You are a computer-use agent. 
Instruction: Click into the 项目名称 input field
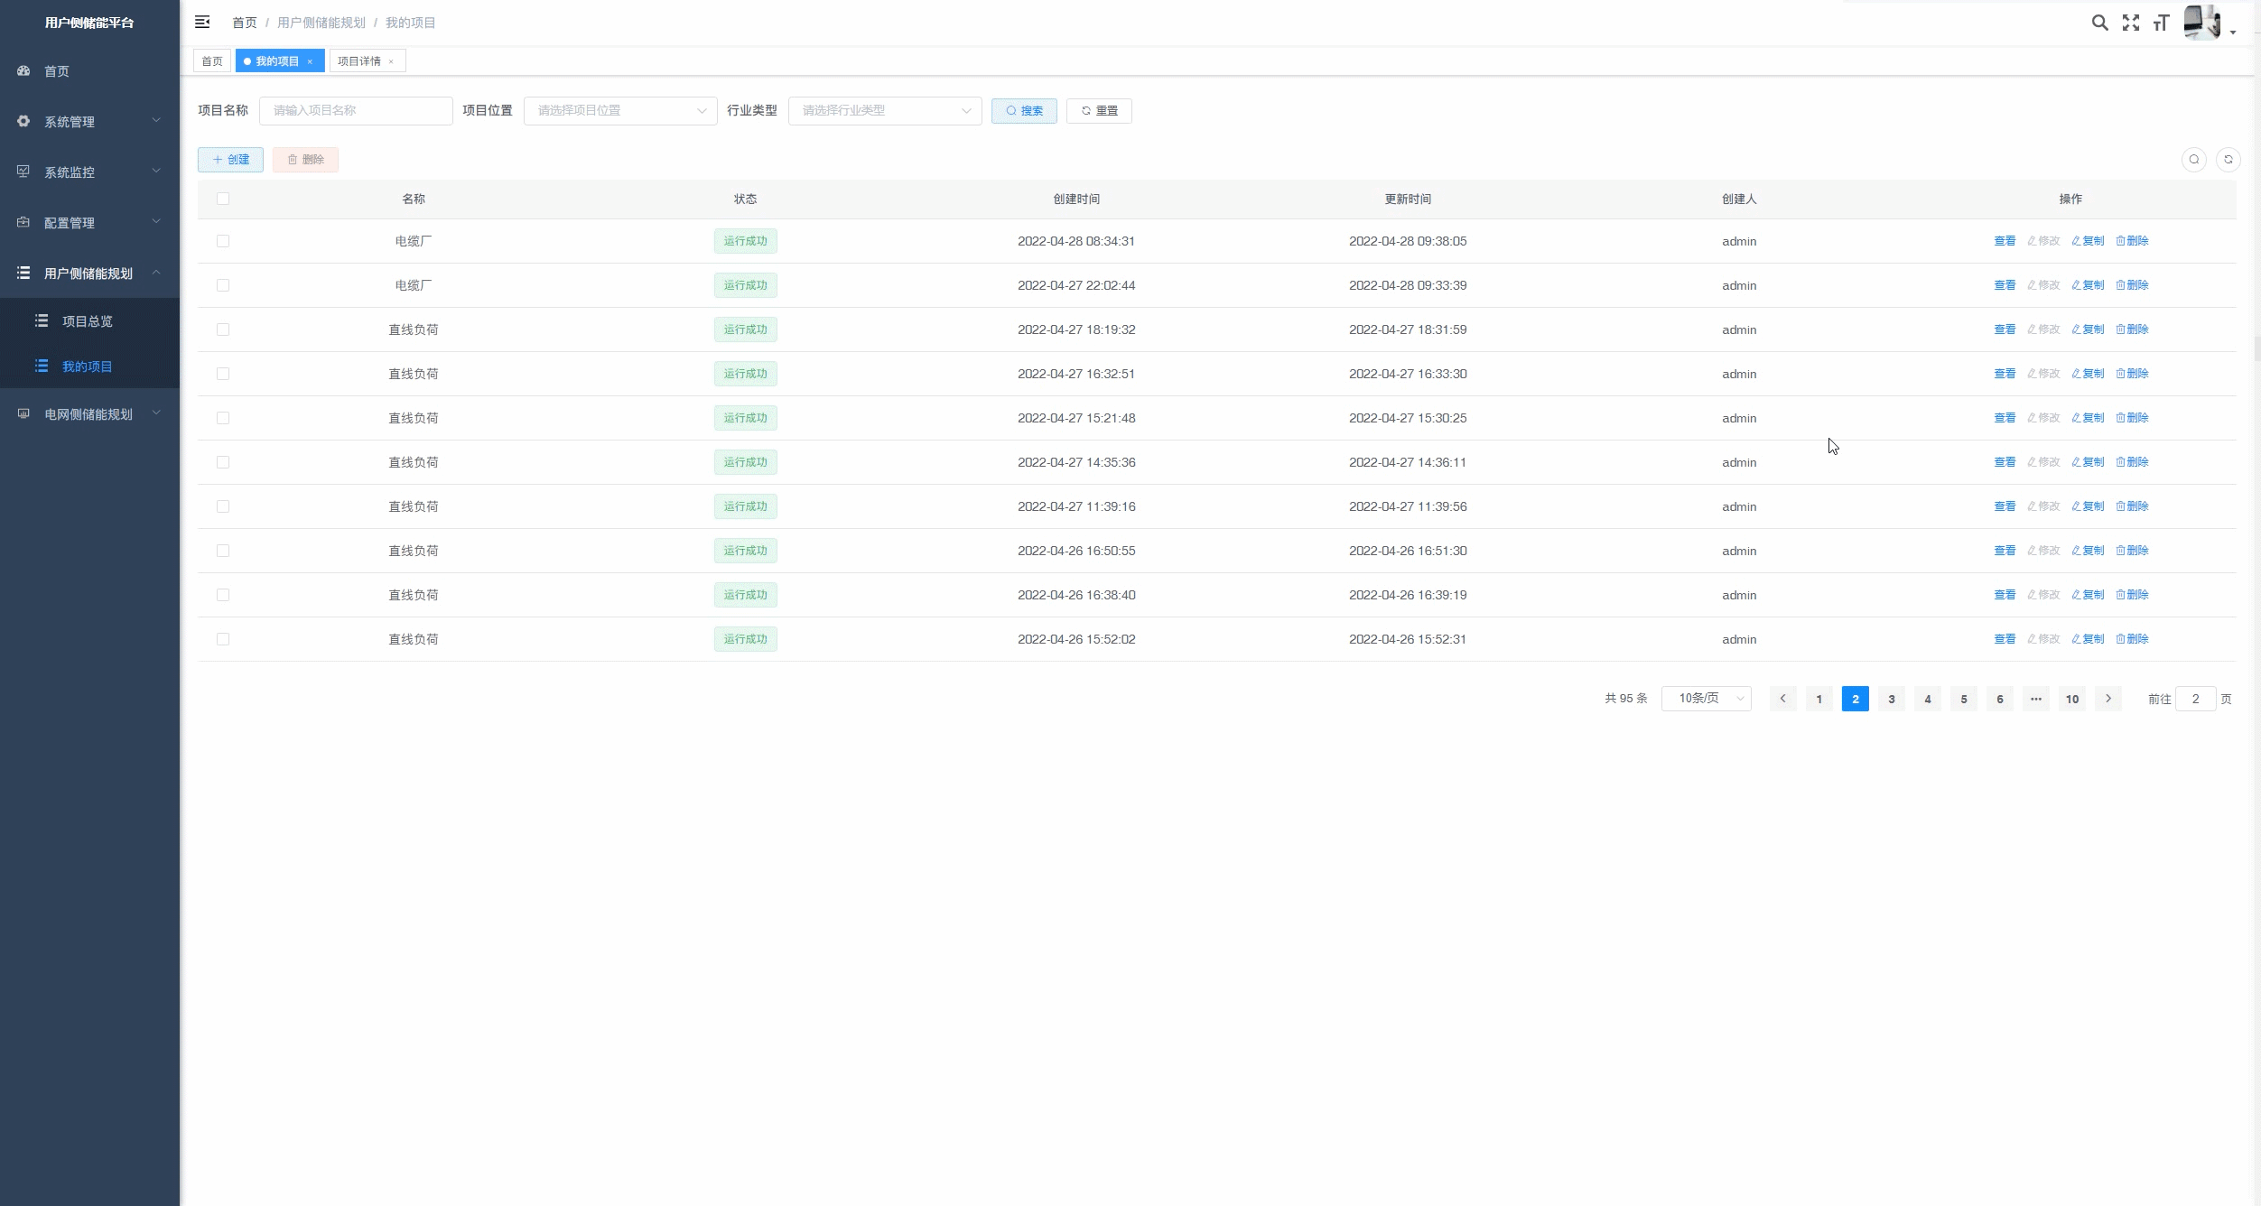pos(356,110)
